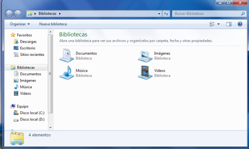This screenshot has height=149, width=249.
Task: Select the Documentos library large icon
Action: (x=67, y=55)
